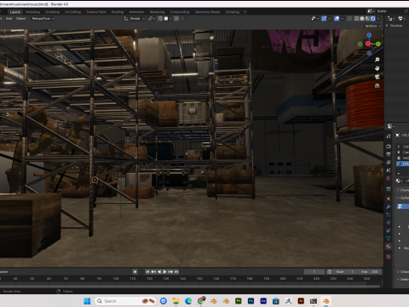
Task: Open the object type visibility dropdown
Action: tap(314, 19)
